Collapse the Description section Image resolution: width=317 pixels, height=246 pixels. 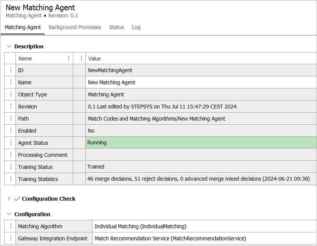pyautogui.click(x=9, y=46)
